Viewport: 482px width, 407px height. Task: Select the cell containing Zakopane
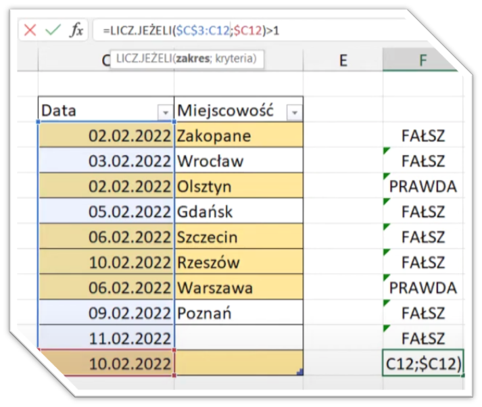point(238,136)
